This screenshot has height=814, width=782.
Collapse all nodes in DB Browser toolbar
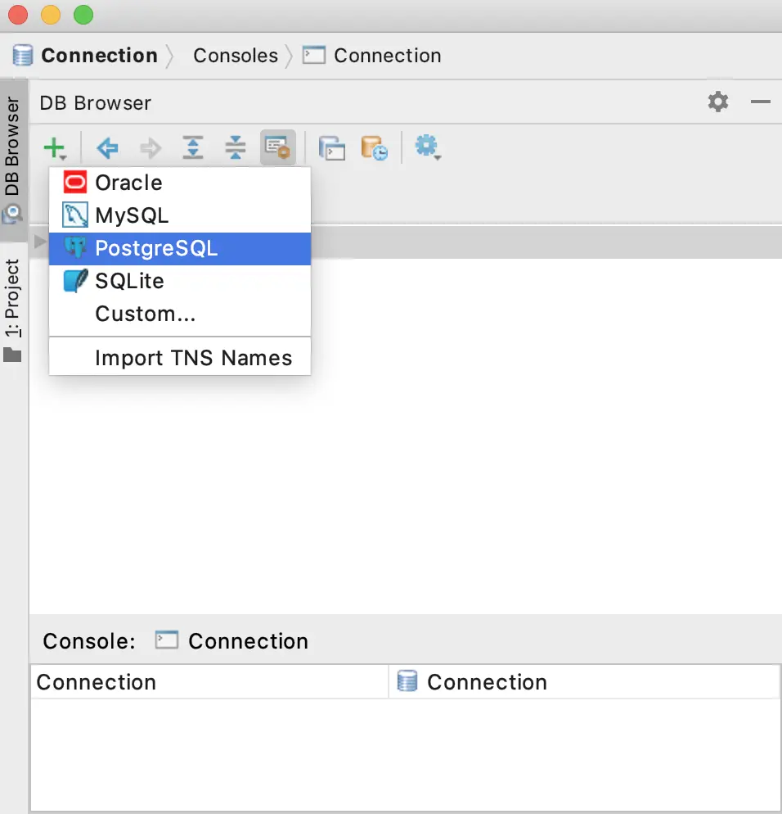[236, 147]
